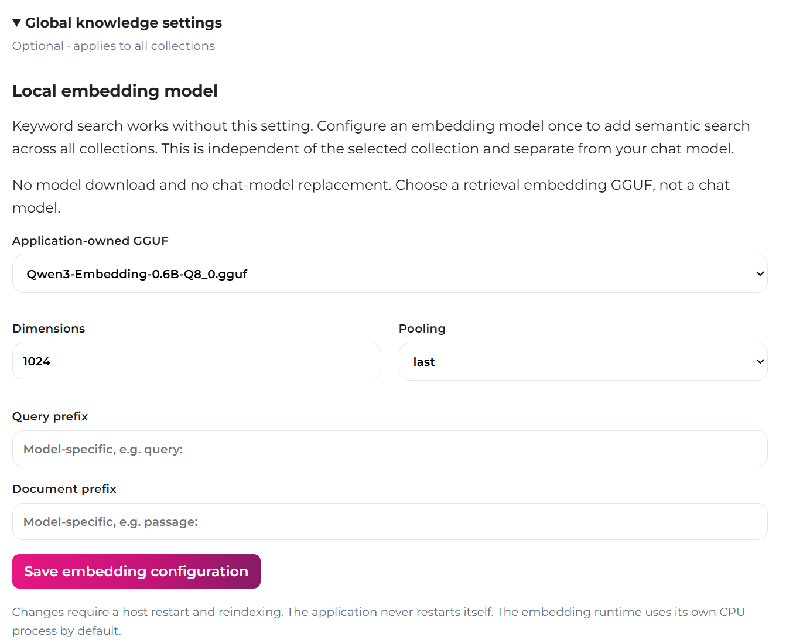Click the "Optional · applies to all collections" subtitle
Screen dimensions: 786x643
114,46
